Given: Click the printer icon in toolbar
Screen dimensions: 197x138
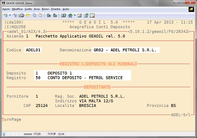Looking at the screenshot, I should tap(21, 15).
